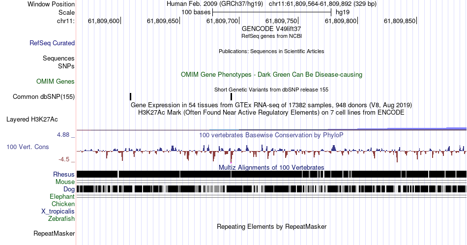Screen dimensions: 467x245
Task: Click Human Feb. 2009 (GRCh37/hg19) assembly text
Action: click(x=215, y=4)
